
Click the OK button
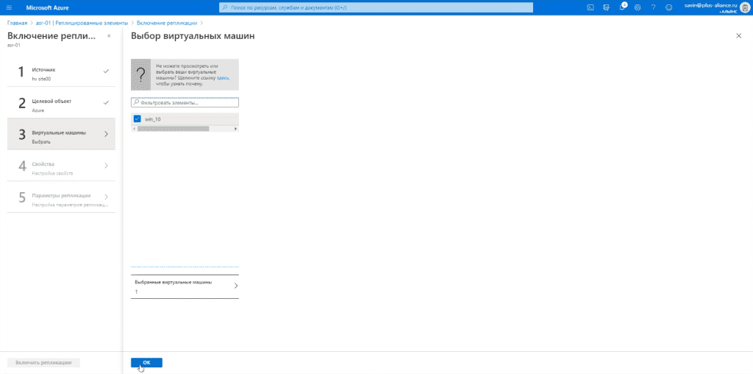146,362
